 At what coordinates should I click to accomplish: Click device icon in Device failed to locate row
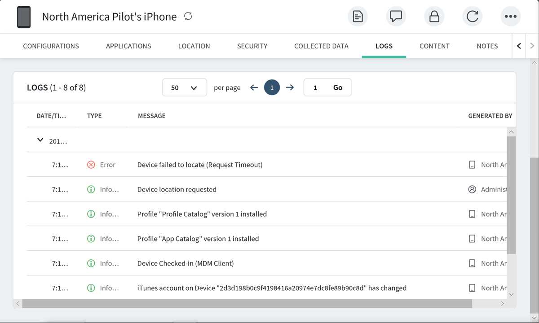(x=472, y=165)
